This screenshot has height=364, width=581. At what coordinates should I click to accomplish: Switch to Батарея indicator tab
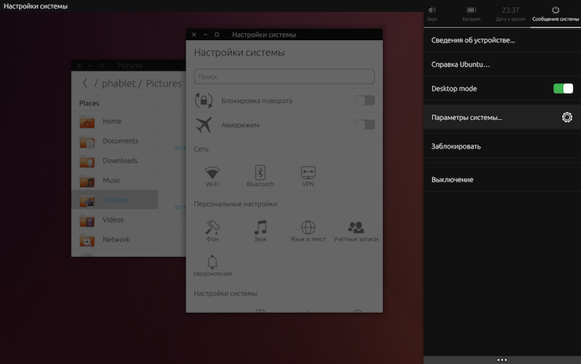471,13
